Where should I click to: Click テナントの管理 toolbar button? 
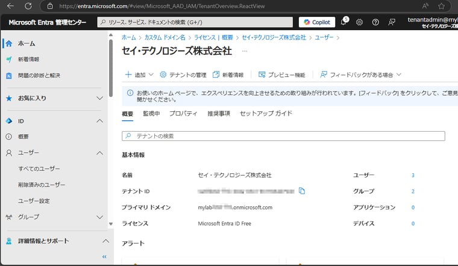click(x=183, y=75)
